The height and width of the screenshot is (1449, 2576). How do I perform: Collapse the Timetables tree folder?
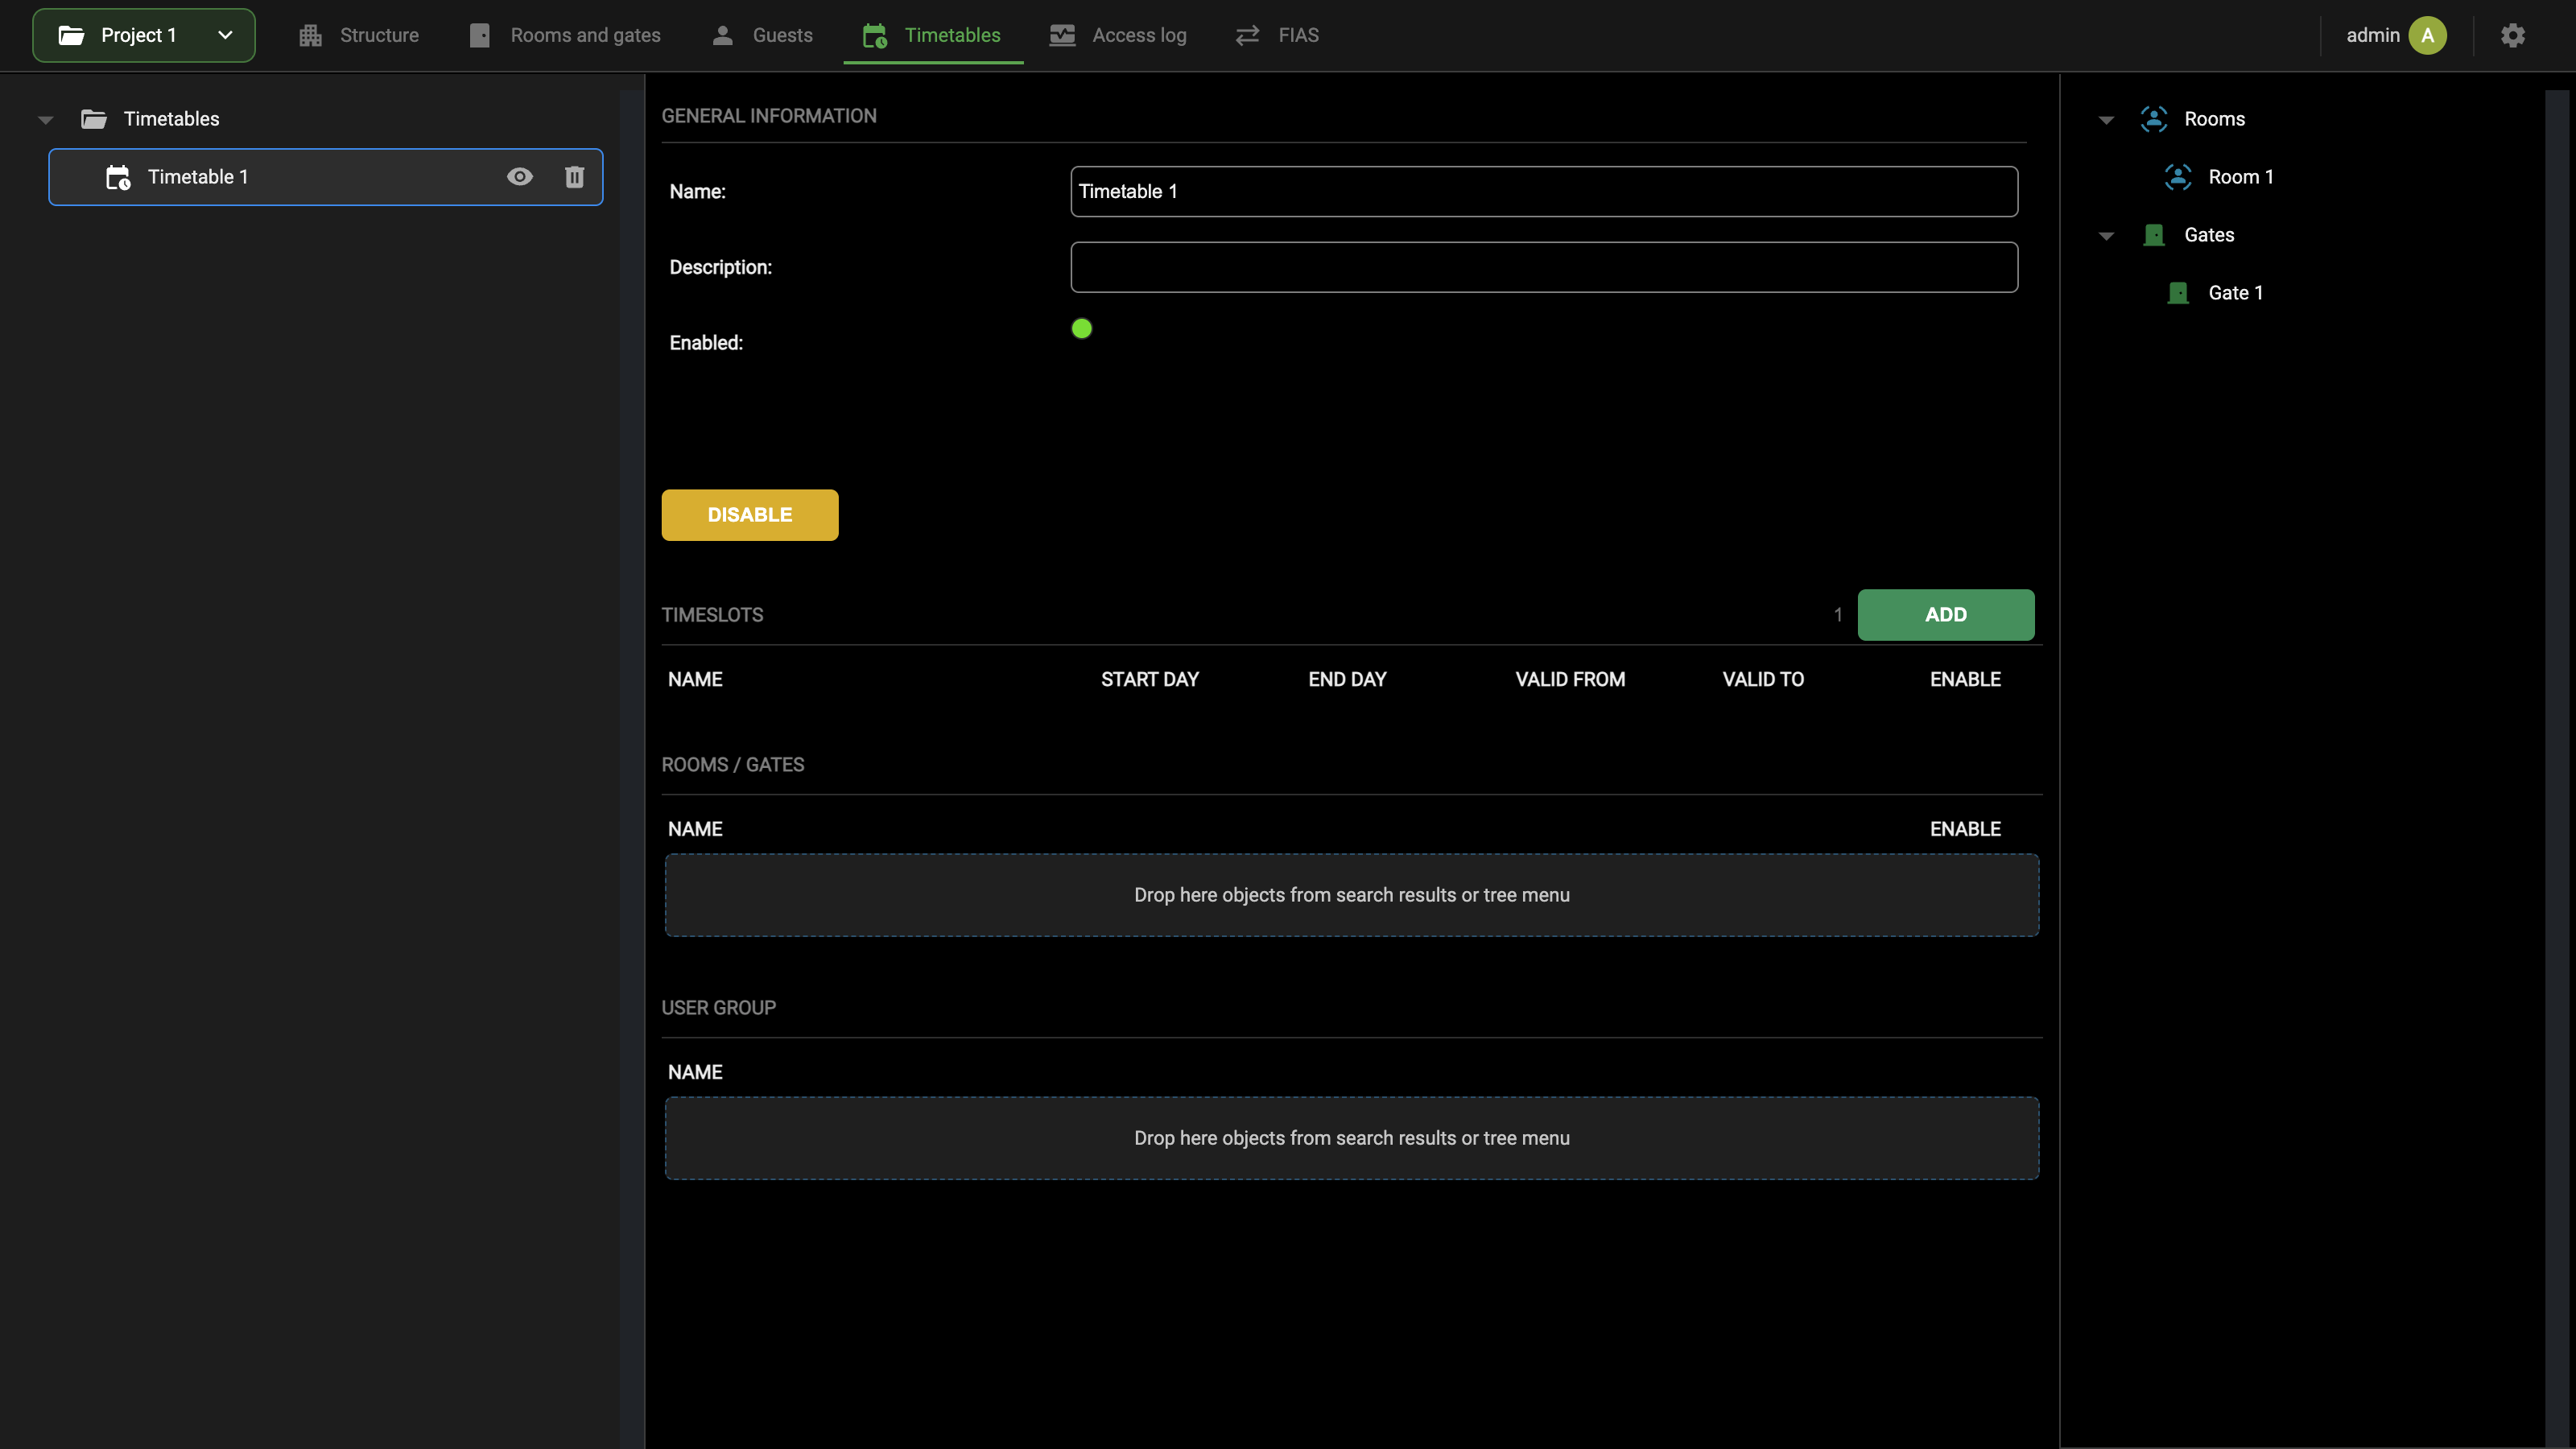point(45,120)
